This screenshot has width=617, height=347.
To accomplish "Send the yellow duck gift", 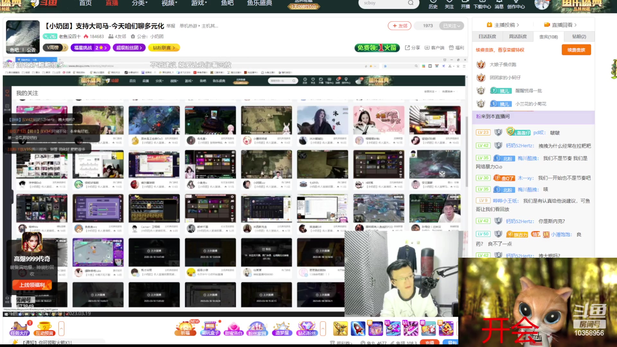I will click(446, 328).
